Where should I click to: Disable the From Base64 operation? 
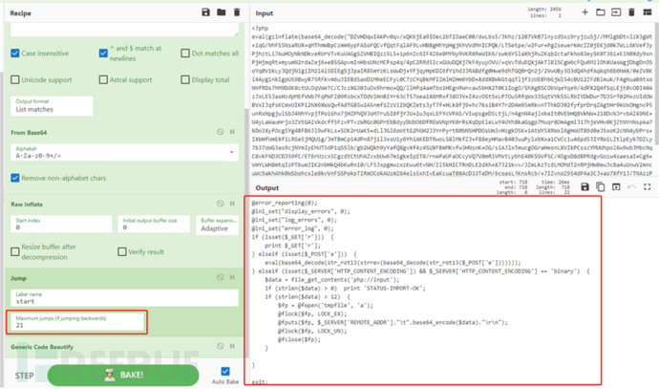[221, 132]
